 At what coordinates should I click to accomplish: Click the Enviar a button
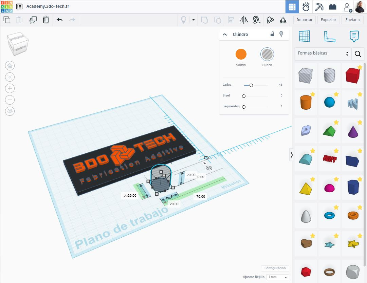[x=352, y=20]
